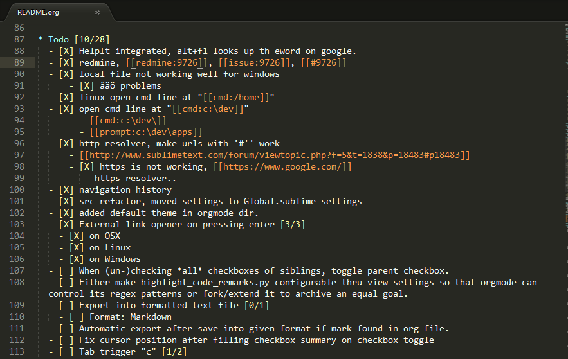This screenshot has height=359, width=568.
Task: Toggle the 'on OSX' checkbox
Action: coord(77,236)
